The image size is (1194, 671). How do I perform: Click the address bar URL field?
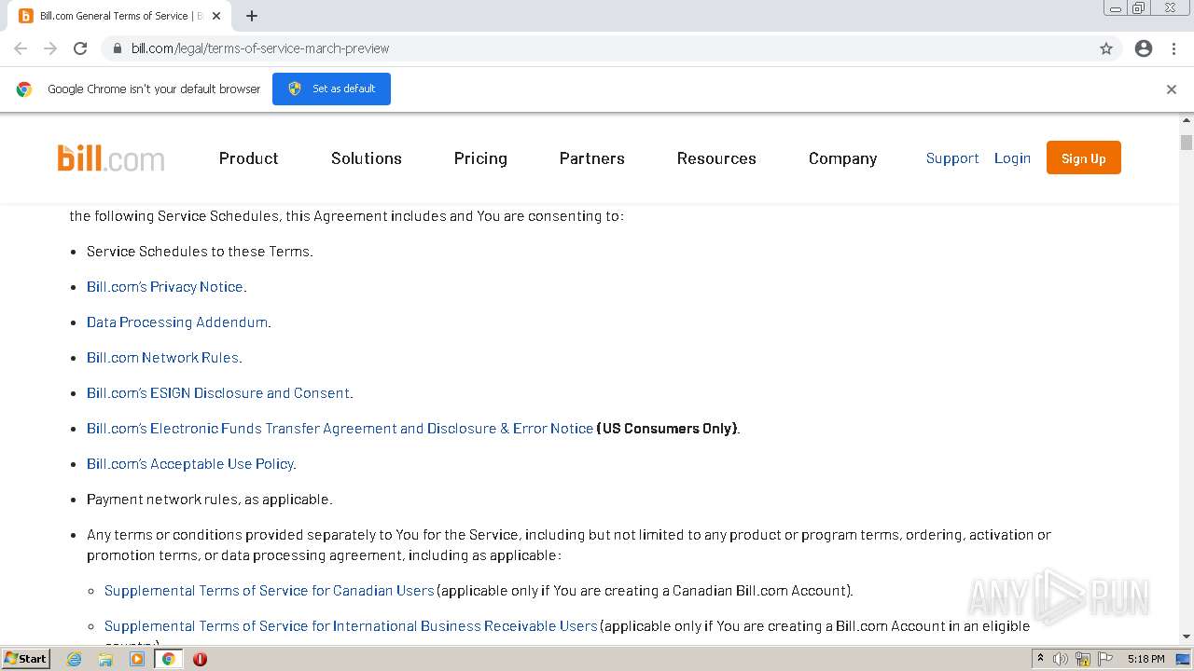pos(597,48)
